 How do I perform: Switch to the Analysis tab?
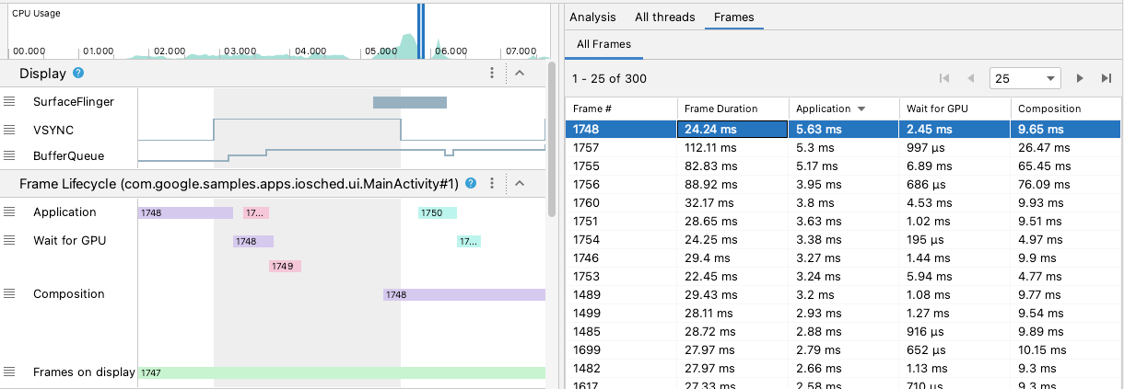coord(592,17)
